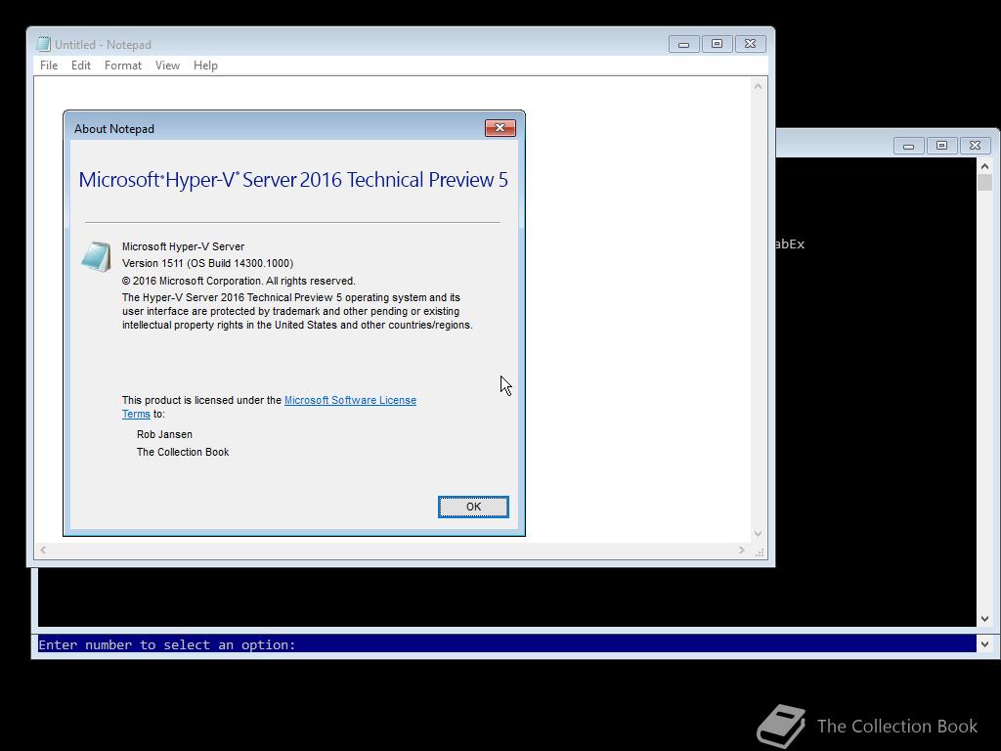Click 'The Collection Book' organization text in dialog
The height and width of the screenshot is (751, 1001).
point(183,452)
